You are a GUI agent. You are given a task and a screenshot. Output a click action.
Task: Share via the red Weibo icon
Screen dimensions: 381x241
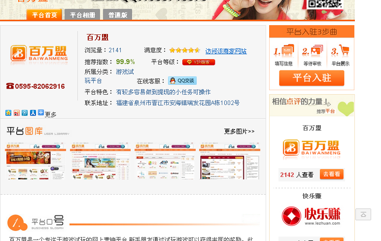pos(17,113)
